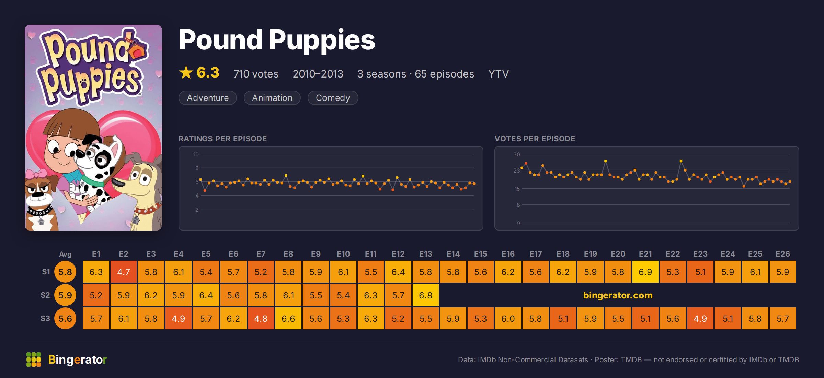This screenshot has width=824, height=378.
Task: Open the bingerator.com link
Action: point(618,295)
